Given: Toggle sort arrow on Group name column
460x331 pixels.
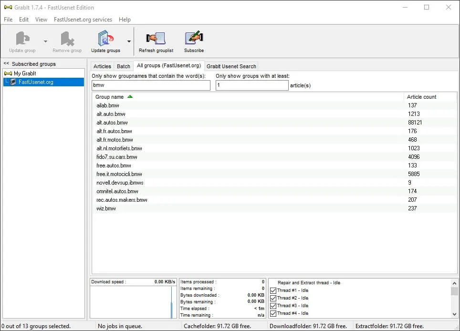Looking at the screenshot, I should click(x=130, y=96).
